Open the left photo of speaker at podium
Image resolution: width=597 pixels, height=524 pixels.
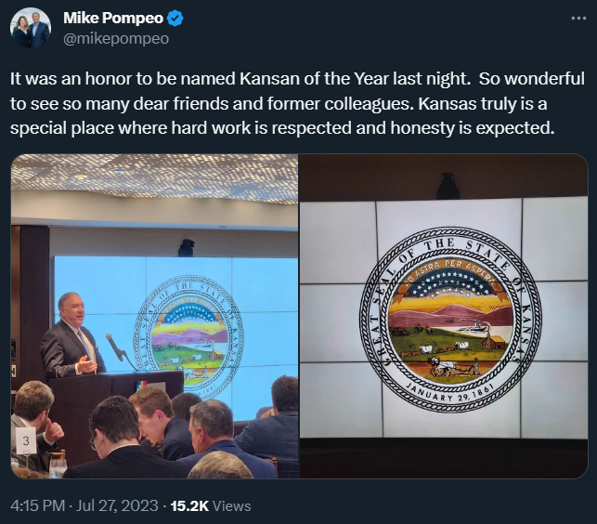click(x=154, y=316)
